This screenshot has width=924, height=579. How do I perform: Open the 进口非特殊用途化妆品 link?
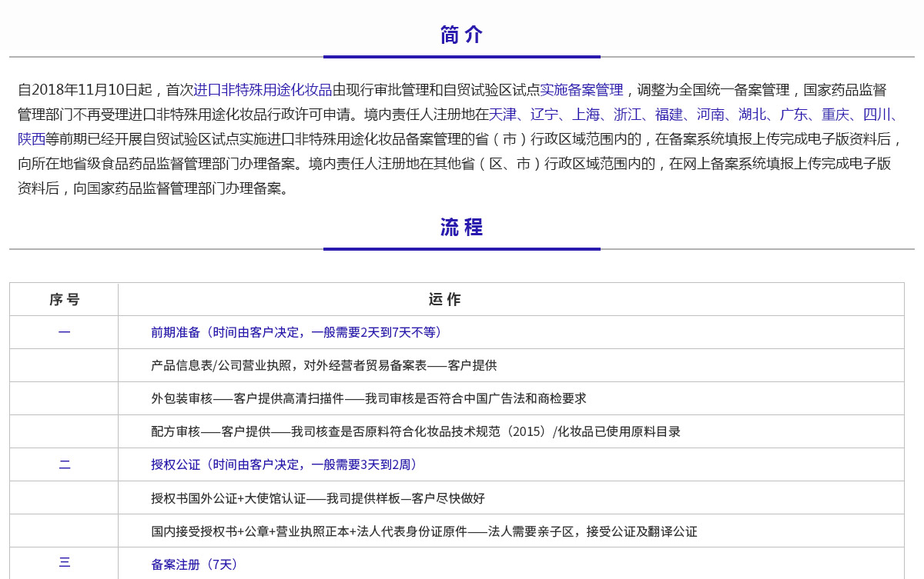pyautogui.click(x=263, y=90)
